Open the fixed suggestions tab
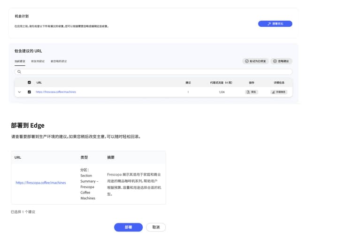 38,62
